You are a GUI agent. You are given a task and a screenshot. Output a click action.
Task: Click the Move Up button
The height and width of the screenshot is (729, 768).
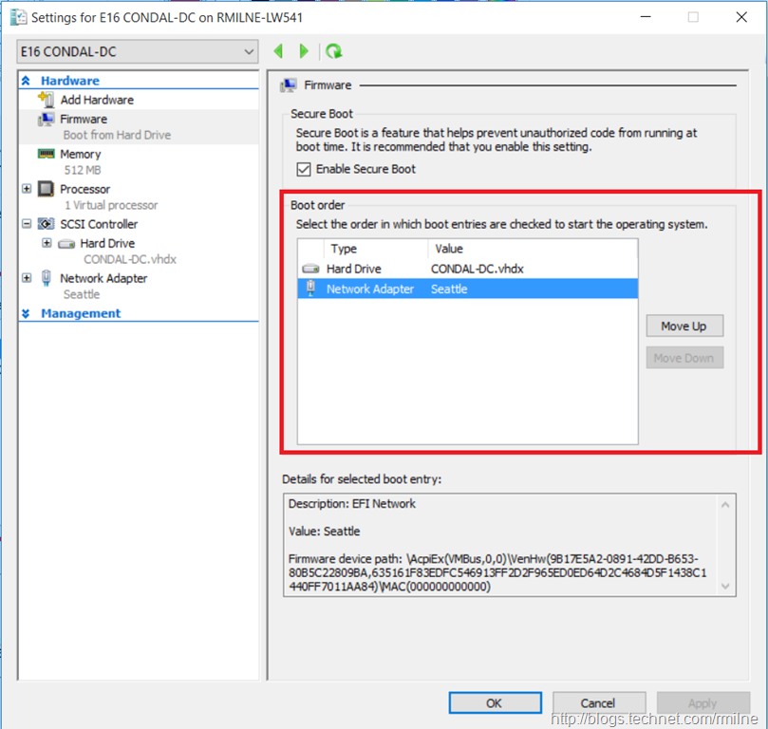click(684, 326)
